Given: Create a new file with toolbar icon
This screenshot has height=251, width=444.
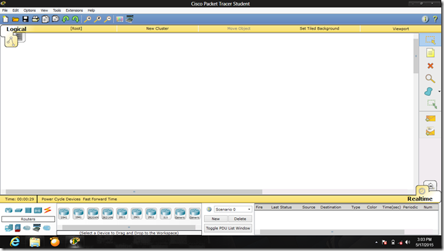Looking at the screenshot, I should pos(6,19).
